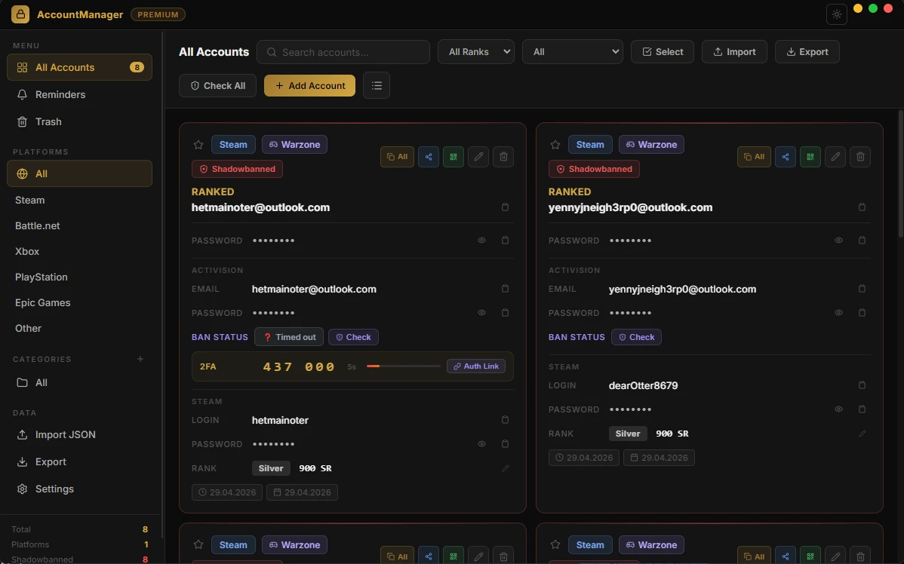Star the hetmainoter@outlook.com account card
The width and height of the screenshot is (904, 564).
198,145
